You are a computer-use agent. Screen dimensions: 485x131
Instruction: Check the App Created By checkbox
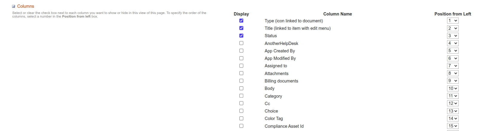(x=241, y=51)
